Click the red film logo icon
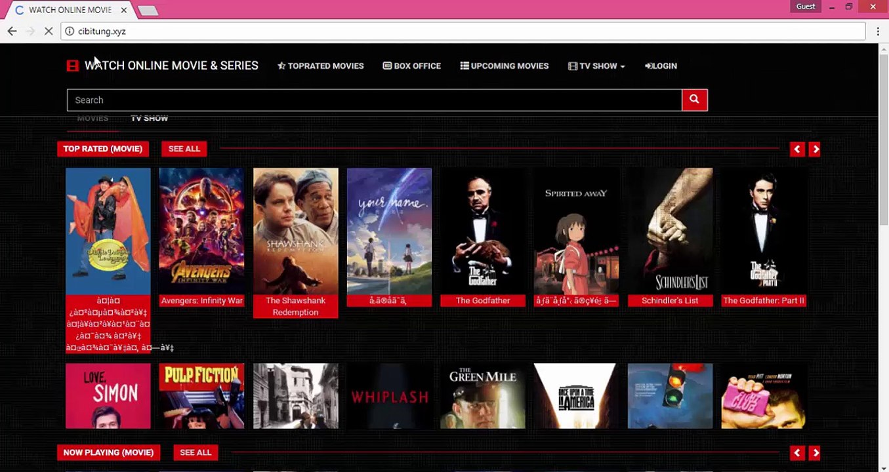 (x=72, y=66)
